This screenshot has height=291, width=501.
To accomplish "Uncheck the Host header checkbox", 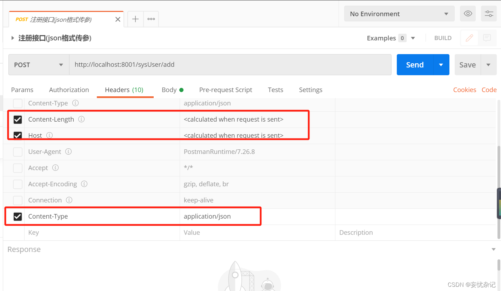I will (18, 136).
